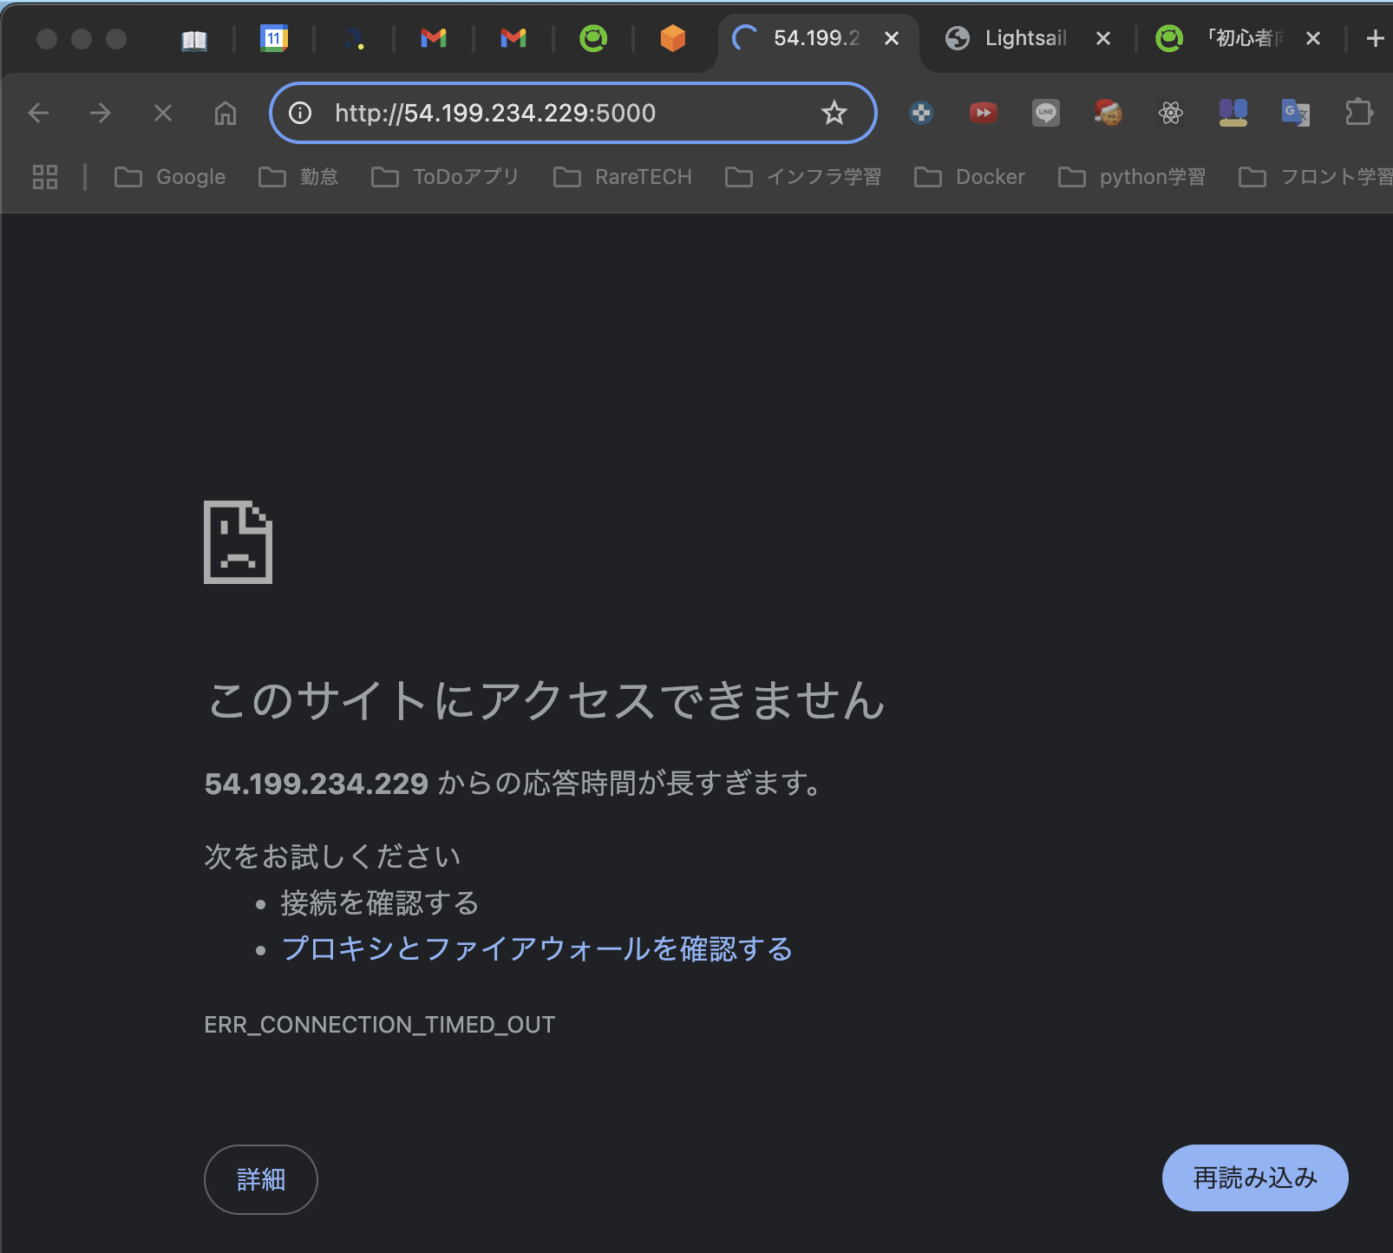Open the RareTECH bookmarks folder
Screen dimensions: 1393x1253
(x=622, y=177)
